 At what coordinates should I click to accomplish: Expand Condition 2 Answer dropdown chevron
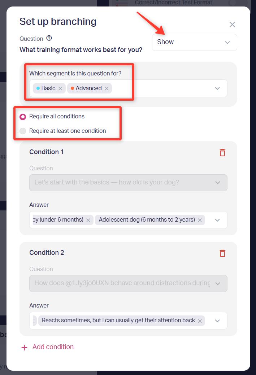pos(217,321)
